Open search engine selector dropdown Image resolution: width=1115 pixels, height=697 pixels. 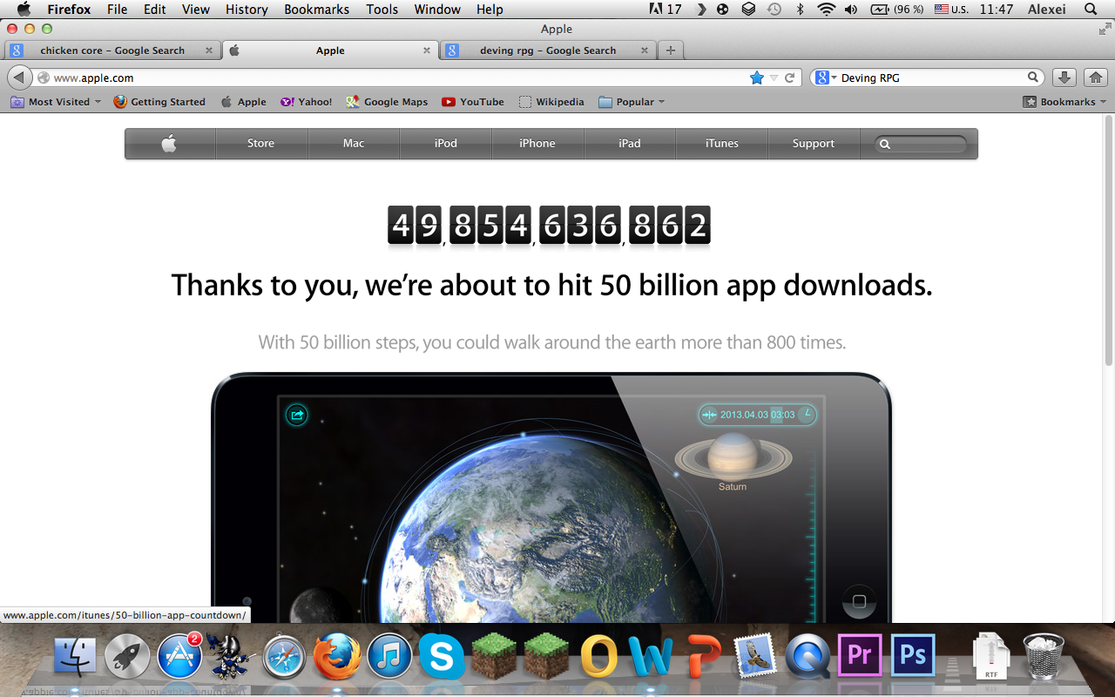(825, 78)
